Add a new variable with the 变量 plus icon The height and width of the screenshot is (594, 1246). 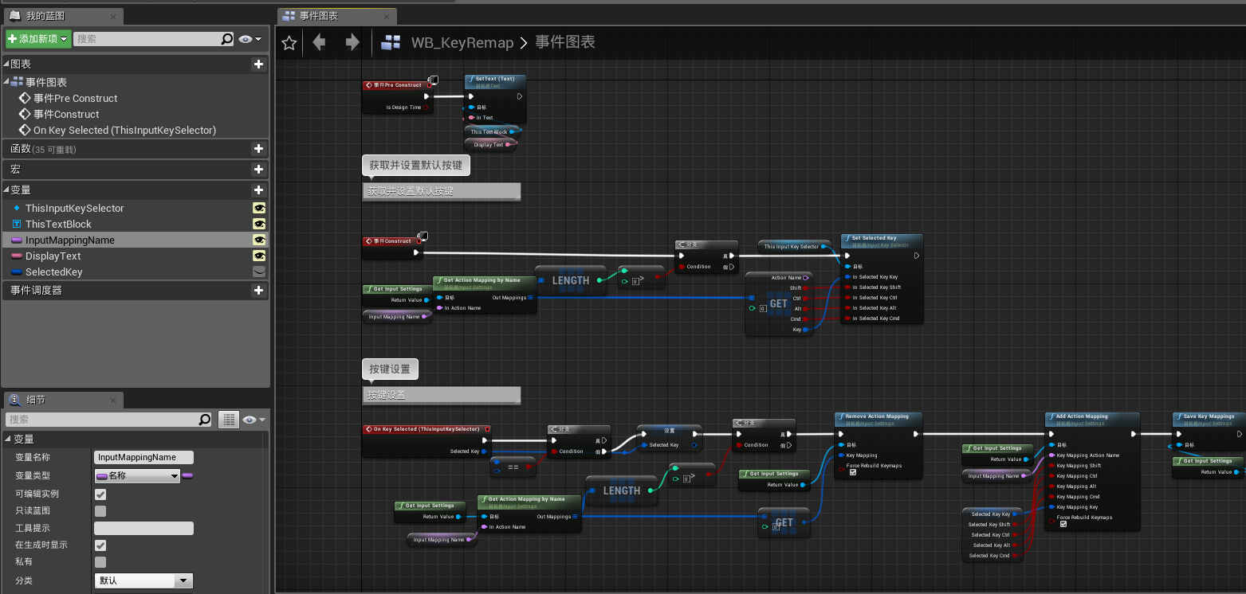[258, 190]
